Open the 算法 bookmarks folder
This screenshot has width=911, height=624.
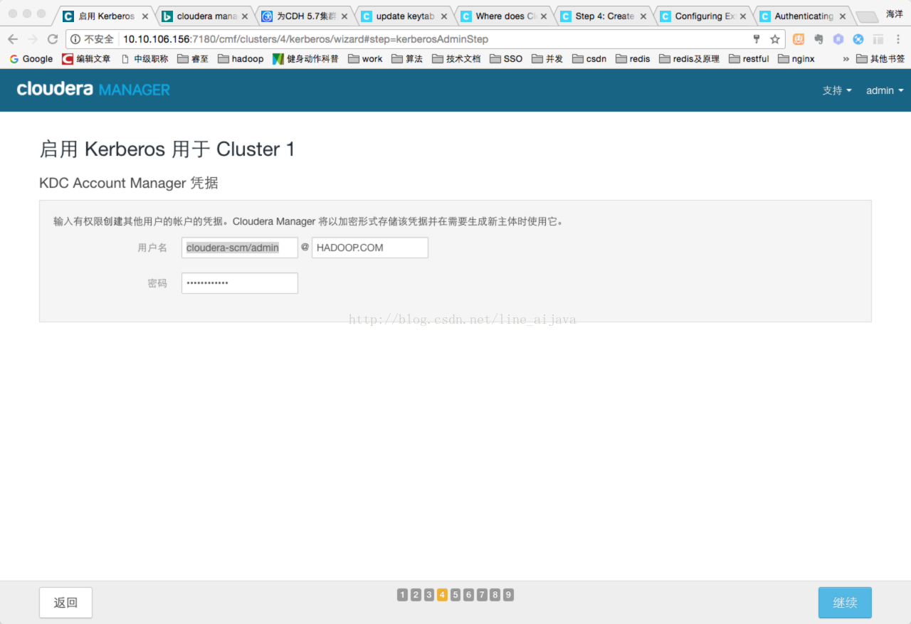pos(407,59)
